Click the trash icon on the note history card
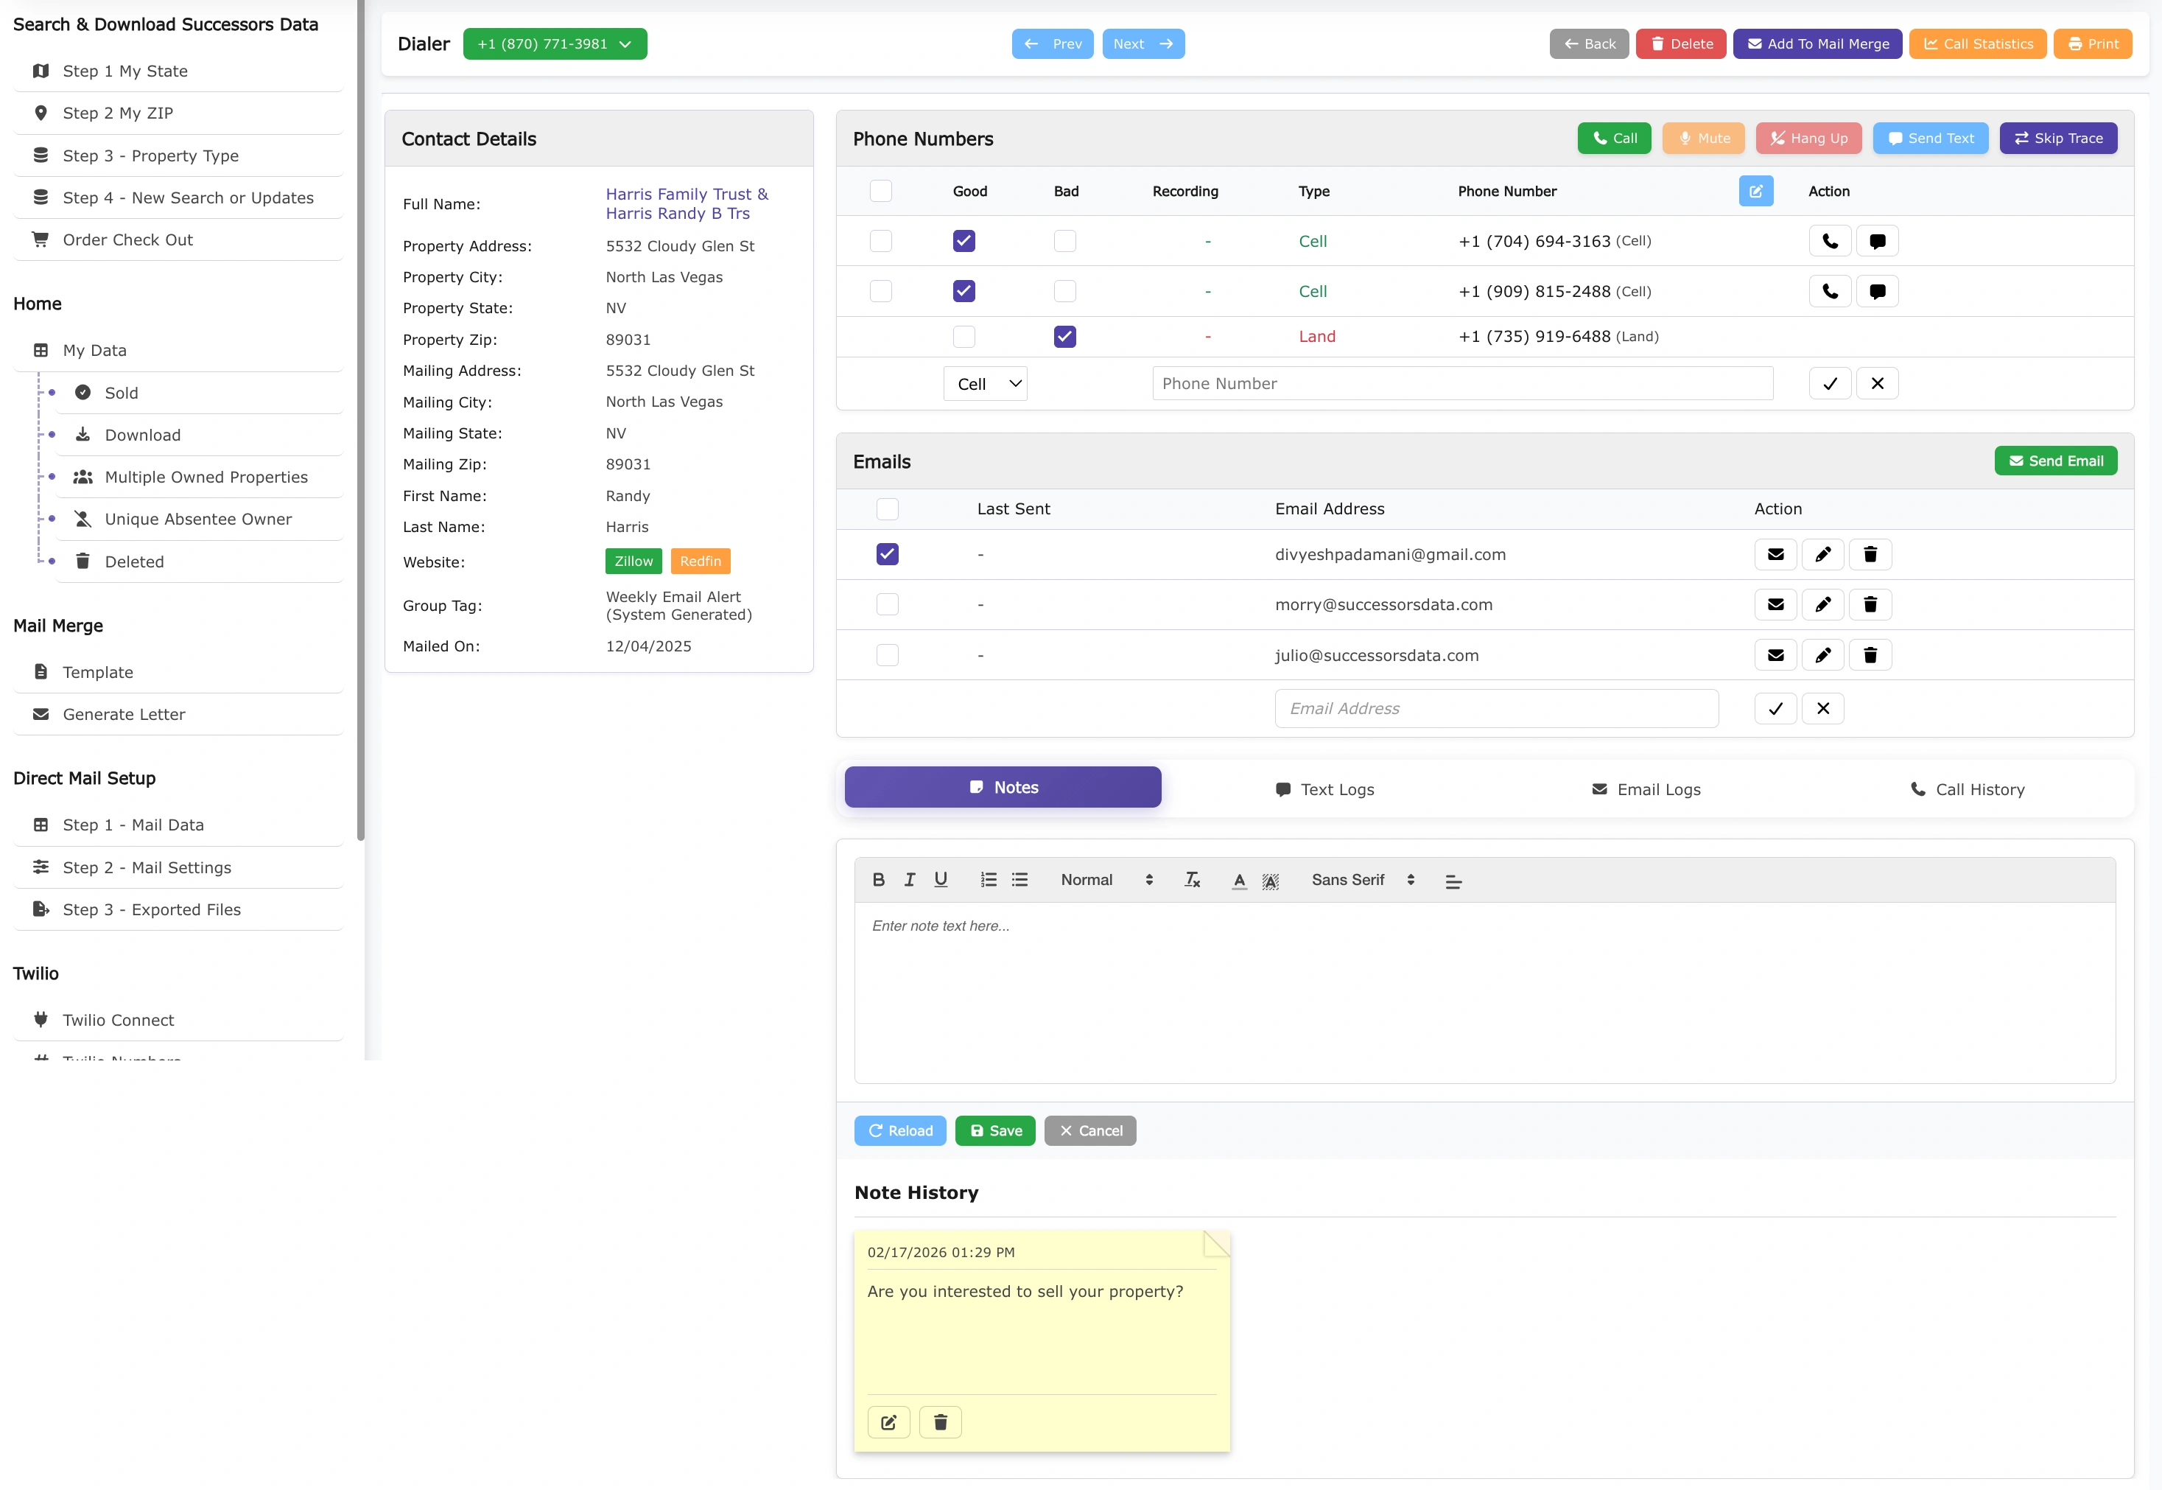This screenshot has width=2162, height=1490. [x=940, y=1422]
